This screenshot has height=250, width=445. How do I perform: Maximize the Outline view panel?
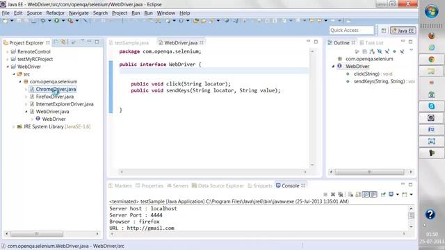click(410, 42)
